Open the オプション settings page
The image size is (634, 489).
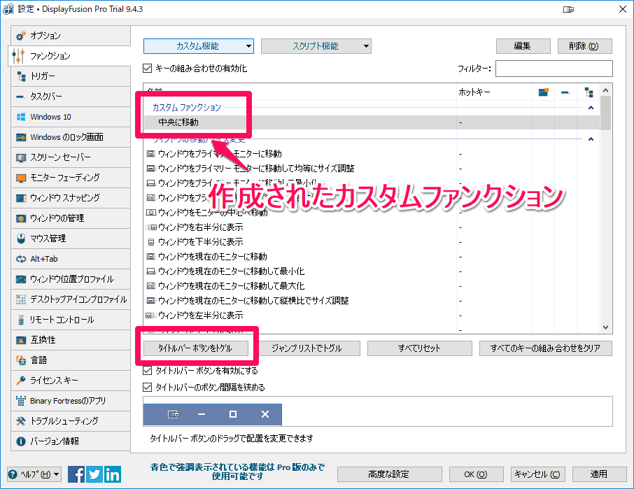71,36
